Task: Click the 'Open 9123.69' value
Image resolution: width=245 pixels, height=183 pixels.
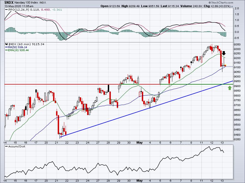Action: [x=110, y=6]
